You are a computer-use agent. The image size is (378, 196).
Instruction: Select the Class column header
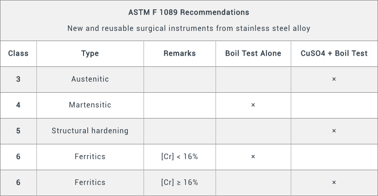coord(18,53)
